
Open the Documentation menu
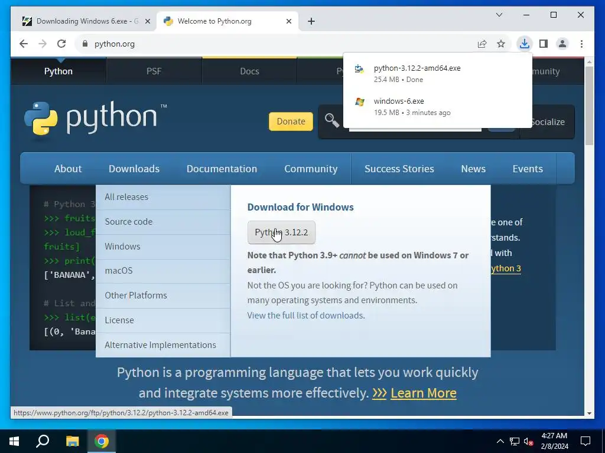(222, 169)
